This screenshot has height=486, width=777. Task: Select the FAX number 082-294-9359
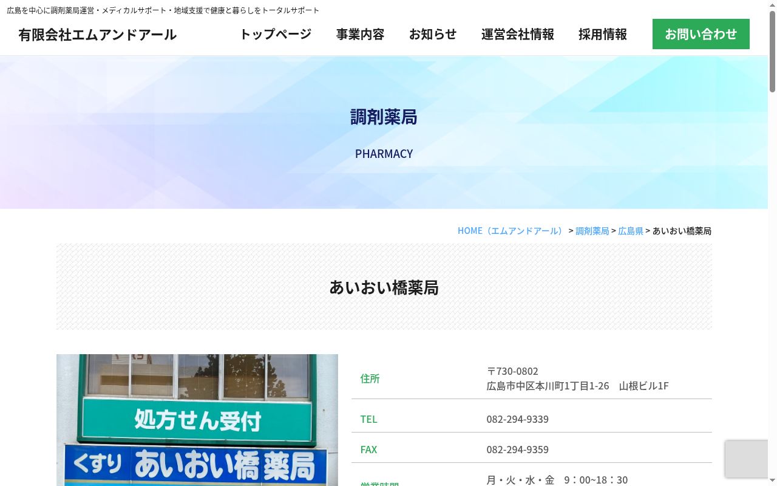(517, 450)
